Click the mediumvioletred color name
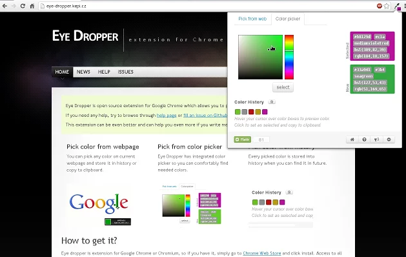 [371, 43]
